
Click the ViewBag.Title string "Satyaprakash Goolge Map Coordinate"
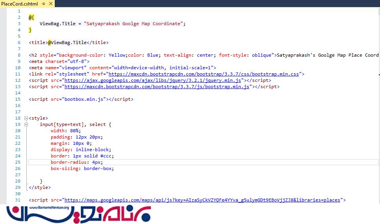(x=133, y=24)
